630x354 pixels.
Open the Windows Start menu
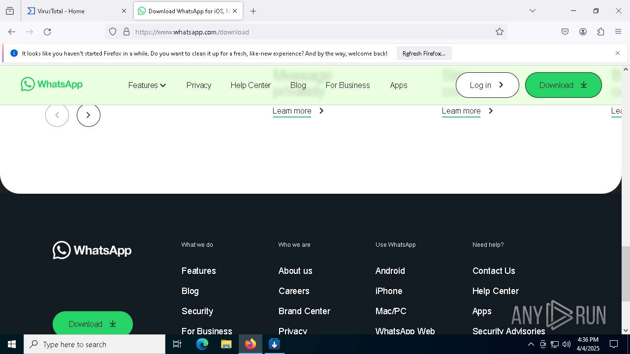tap(12, 344)
